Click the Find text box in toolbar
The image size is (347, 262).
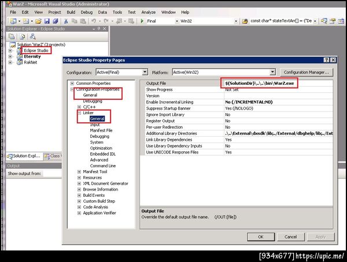click(281, 21)
